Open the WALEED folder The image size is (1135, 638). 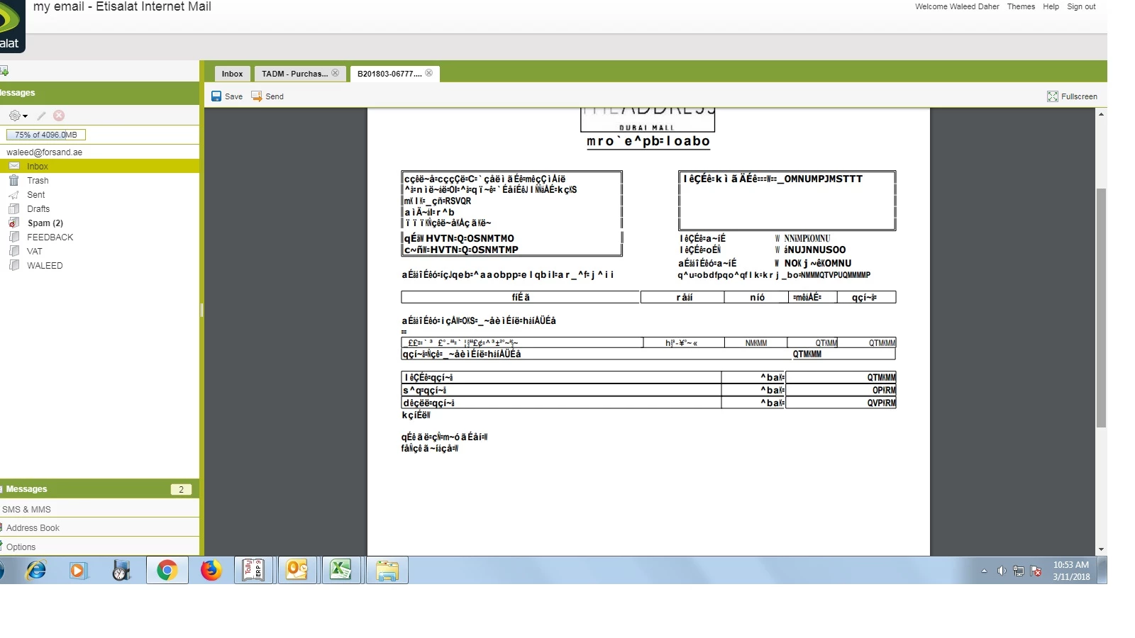(x=45, y=266)
